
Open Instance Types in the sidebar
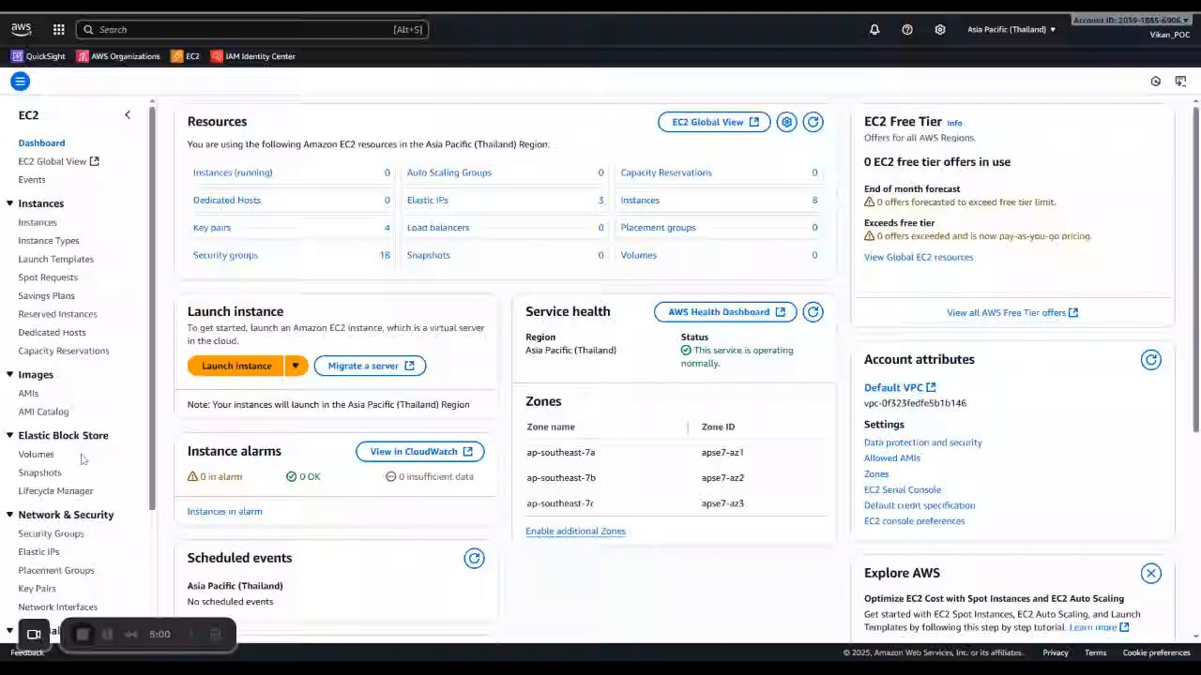[49, 240]
